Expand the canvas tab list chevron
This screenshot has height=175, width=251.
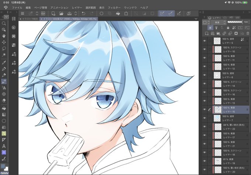coord(196,19)
